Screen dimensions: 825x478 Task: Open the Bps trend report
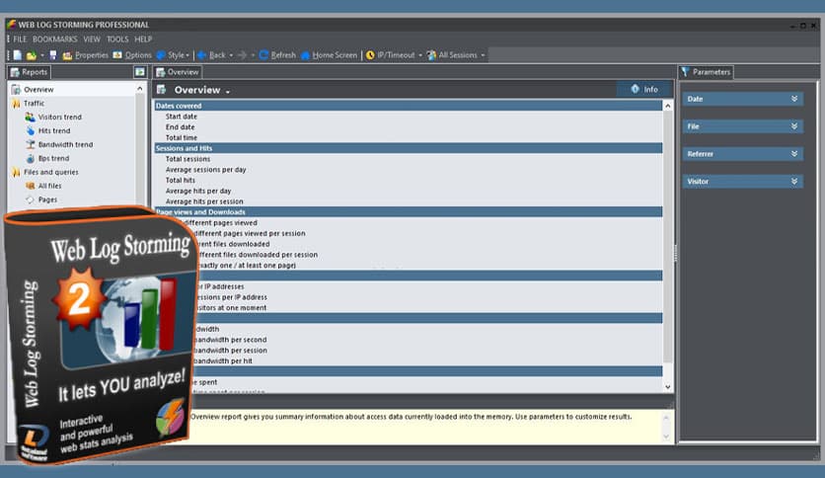(53, 158)
